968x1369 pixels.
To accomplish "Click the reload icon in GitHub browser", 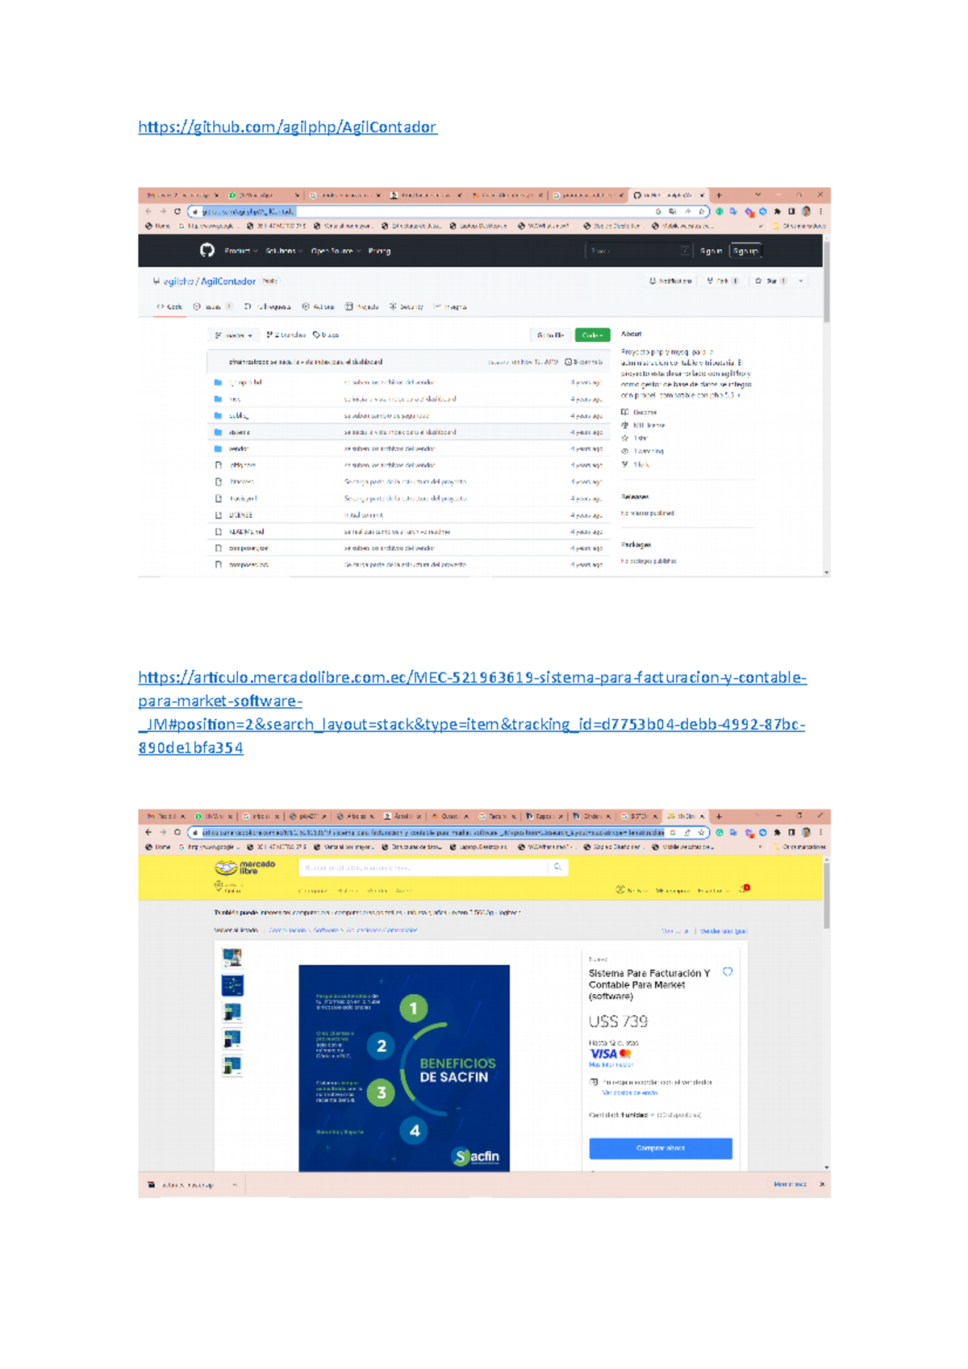I will 177,212.
